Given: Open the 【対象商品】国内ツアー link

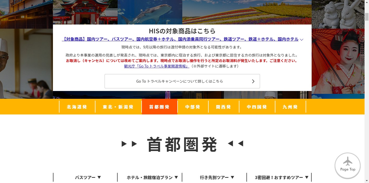Looking at the screenshot, I should coord(180,39).
